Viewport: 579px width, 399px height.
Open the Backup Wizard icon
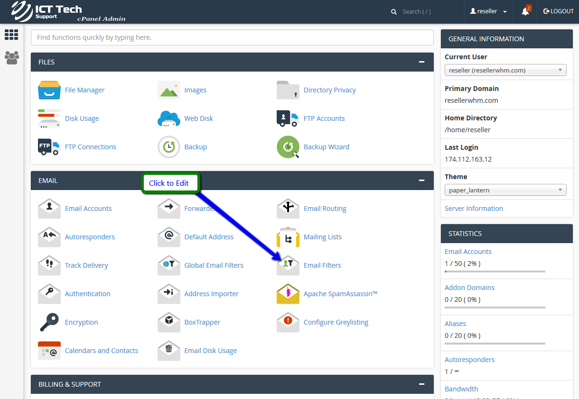[288, 147]
